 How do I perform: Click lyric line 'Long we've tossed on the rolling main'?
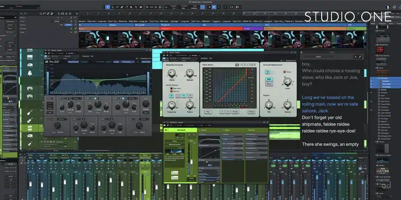click(x=330, y=101)
